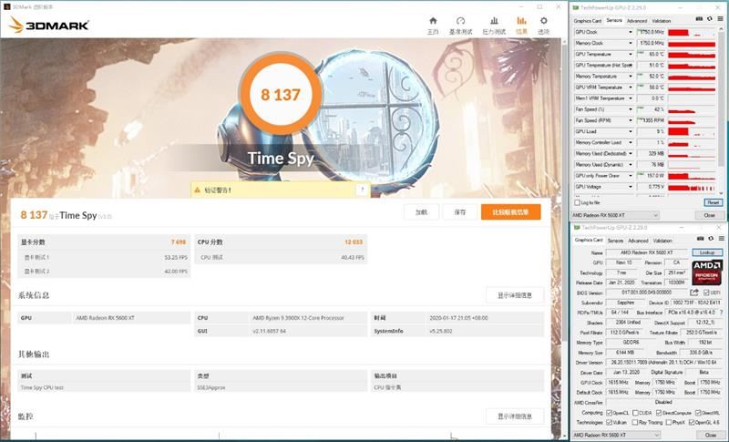Image resolution: width=729 pixels, height=442 pixels.
Task: Enable the Log to file checkbox
Action: pos(578,202)
